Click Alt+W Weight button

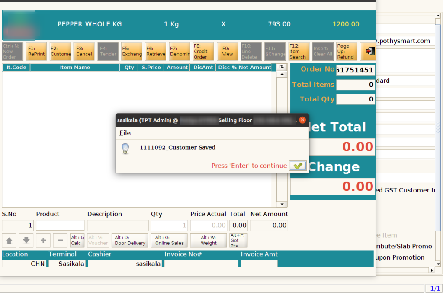pyautogui.click(x=209, y=241)
